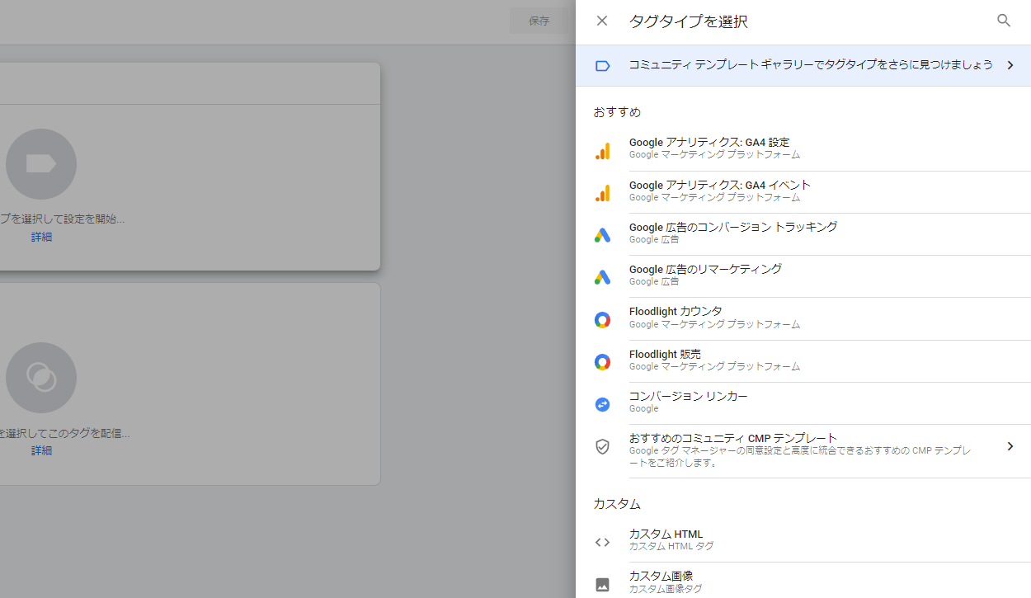Open 詳細 link under trigger section

pos(41,450)
